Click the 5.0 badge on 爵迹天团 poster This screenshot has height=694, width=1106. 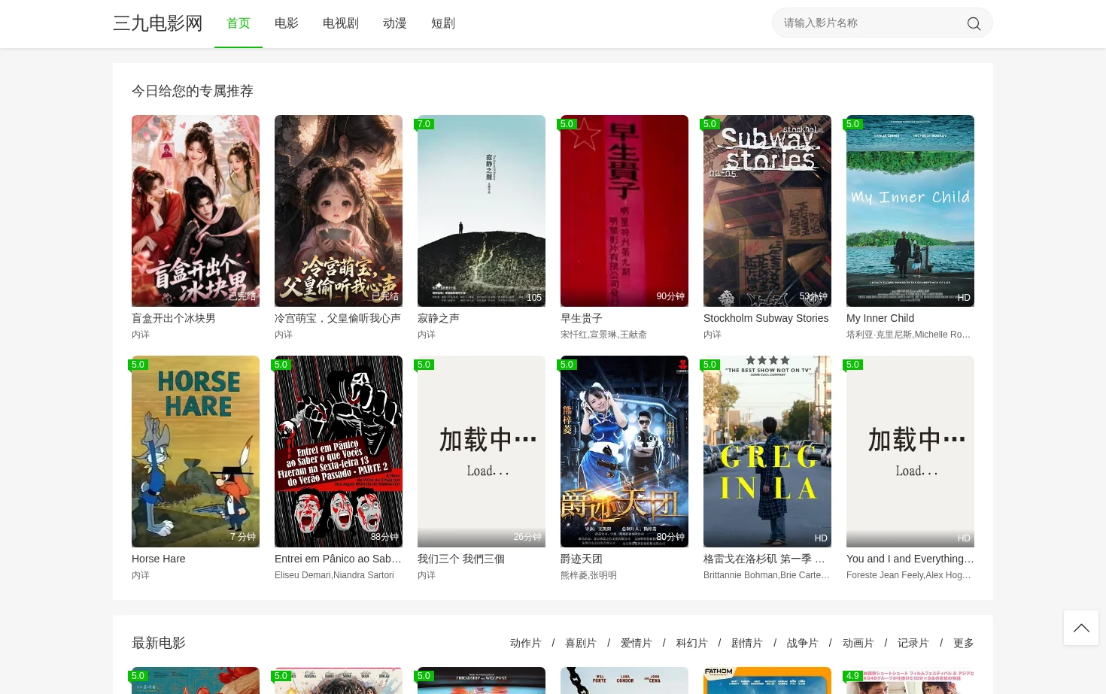click(x=567, y=365)
